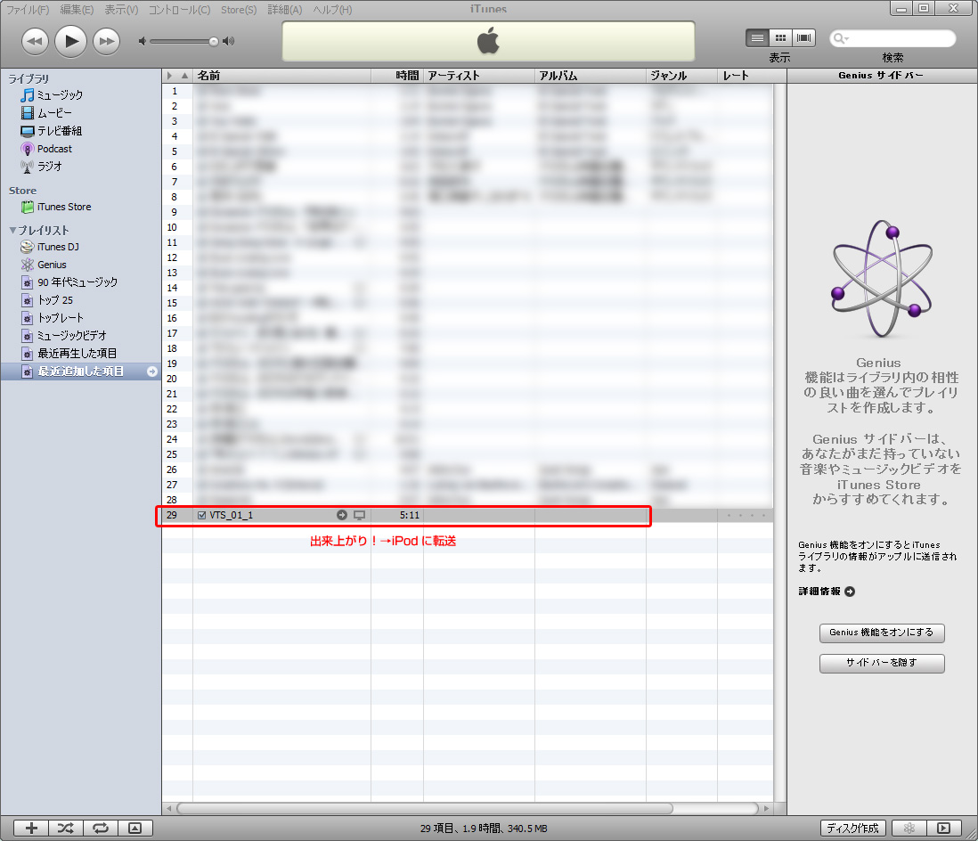Show the artwork viewer panel
Viewport: 978px width, 841px height.
point(134,828)
